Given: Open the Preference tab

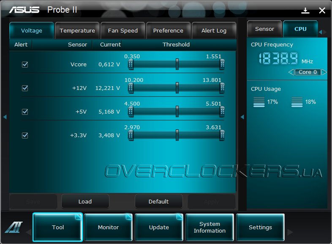Looking at the screenshot, I should pyautogui.click(x=168, y=30).
